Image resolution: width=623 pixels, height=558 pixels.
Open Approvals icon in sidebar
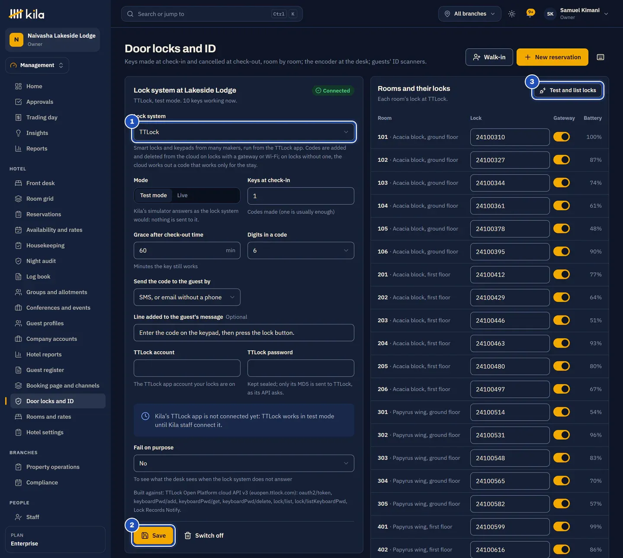pos(18,102)
